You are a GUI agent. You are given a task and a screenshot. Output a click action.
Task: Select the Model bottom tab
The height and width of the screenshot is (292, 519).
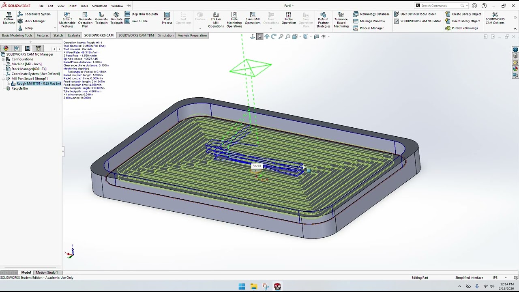(26, 273)
